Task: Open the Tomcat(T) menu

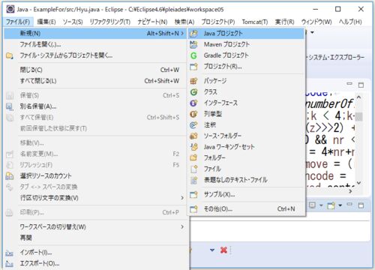Action: pyautogui.click(x=255, y=22)
